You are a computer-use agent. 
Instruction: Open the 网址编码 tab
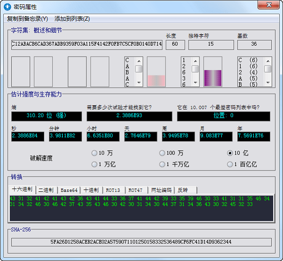point(161,190)
